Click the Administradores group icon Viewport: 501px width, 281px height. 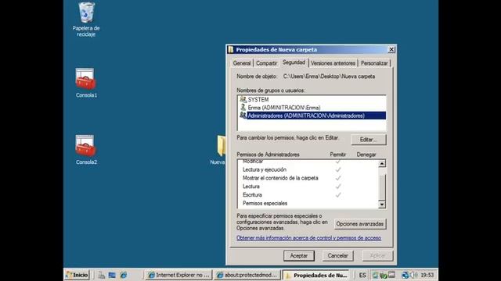point(243,115)
